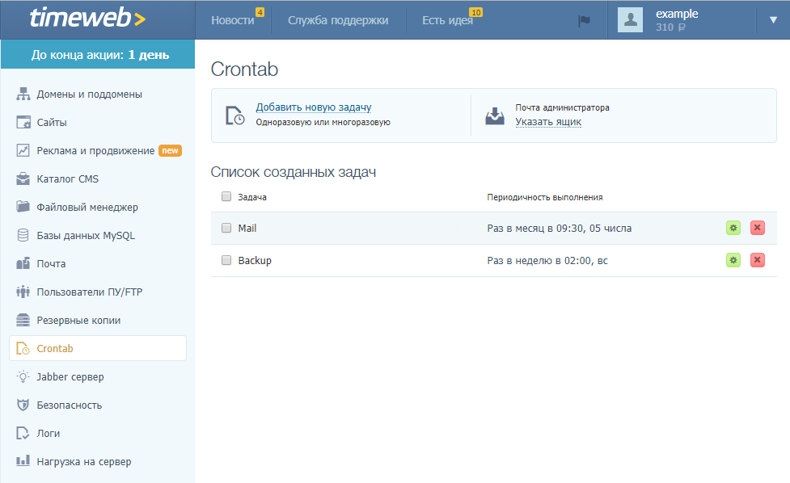Edit the Mail task with the green gear
Image resolution: width=790 pixels, height=483 pixels.
(733, 228)
